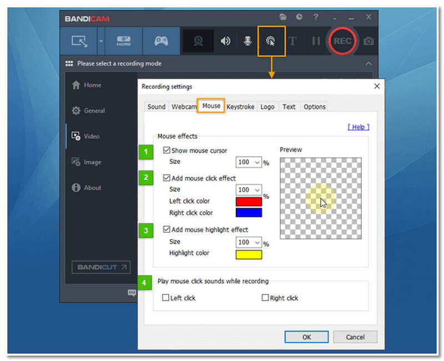
Task: Open General settings in sidebar
Action: click(88, 111)
